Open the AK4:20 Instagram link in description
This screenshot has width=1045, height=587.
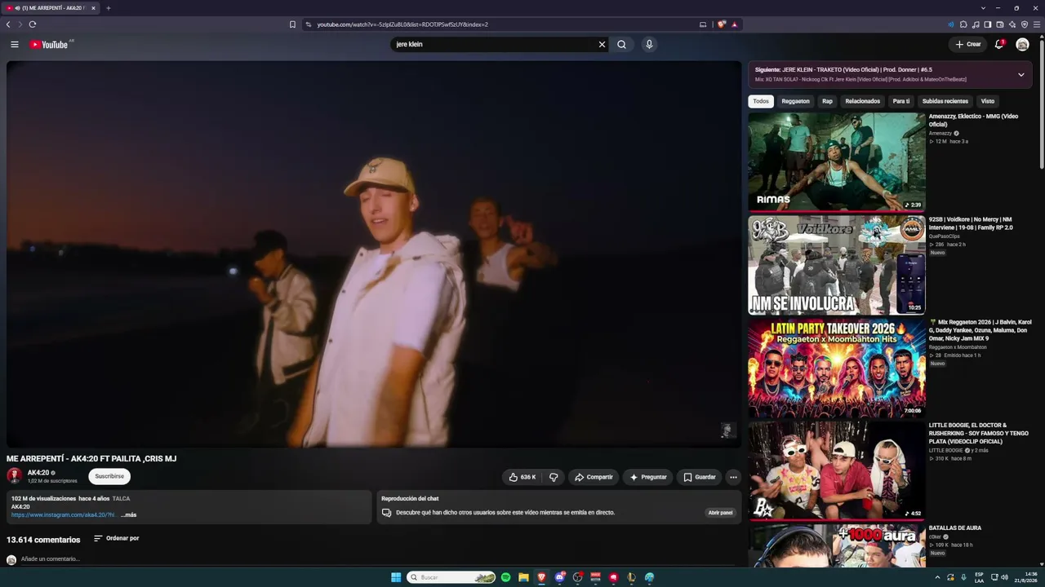click(x=63, y=515)
